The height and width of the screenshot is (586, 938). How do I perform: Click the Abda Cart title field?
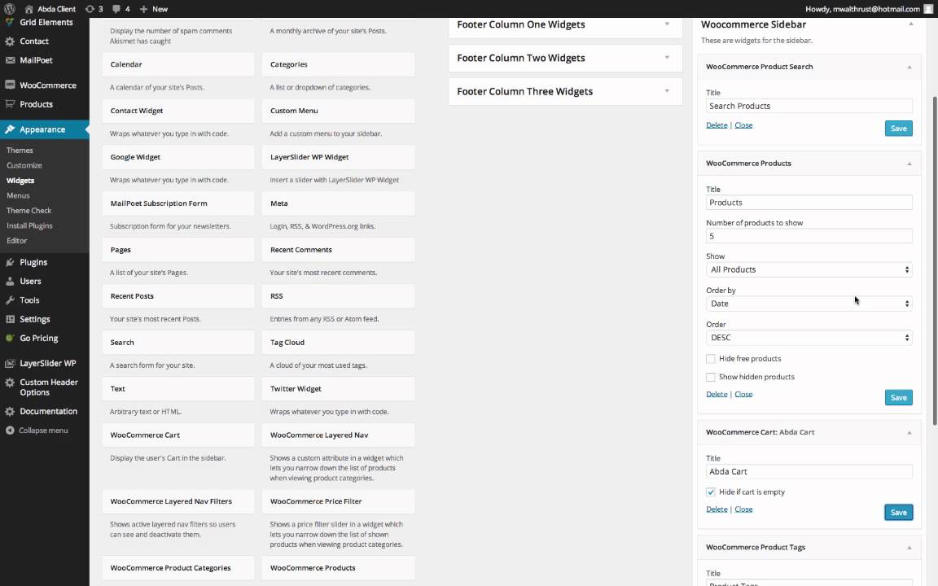pyautogui.click(x=809, y=472)
